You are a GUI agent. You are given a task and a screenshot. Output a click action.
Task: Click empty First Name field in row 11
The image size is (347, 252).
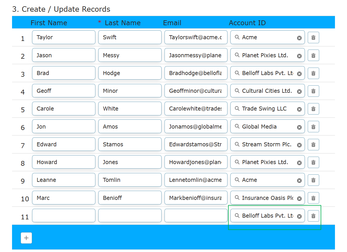click(x=64, y=216)
